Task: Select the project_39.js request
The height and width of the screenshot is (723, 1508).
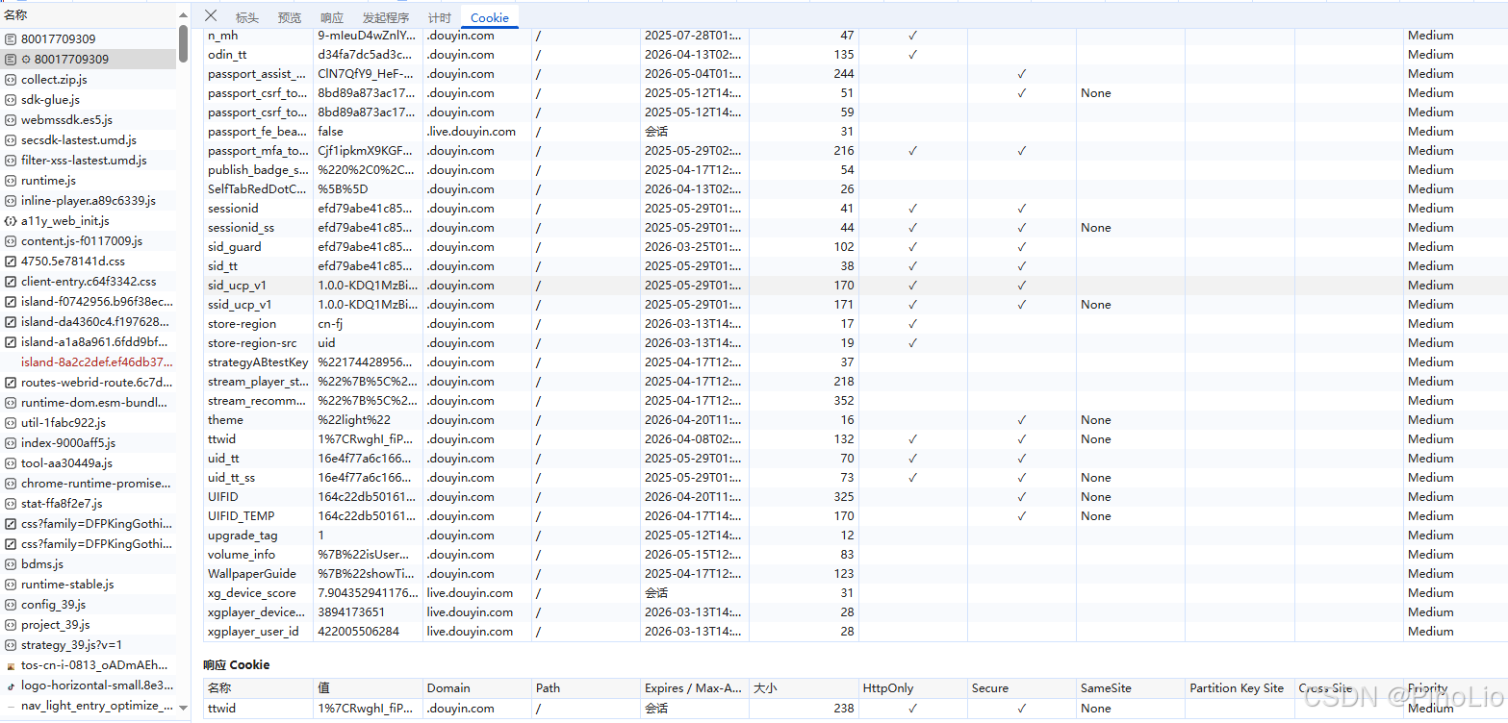Action: [x=89, y=625]
